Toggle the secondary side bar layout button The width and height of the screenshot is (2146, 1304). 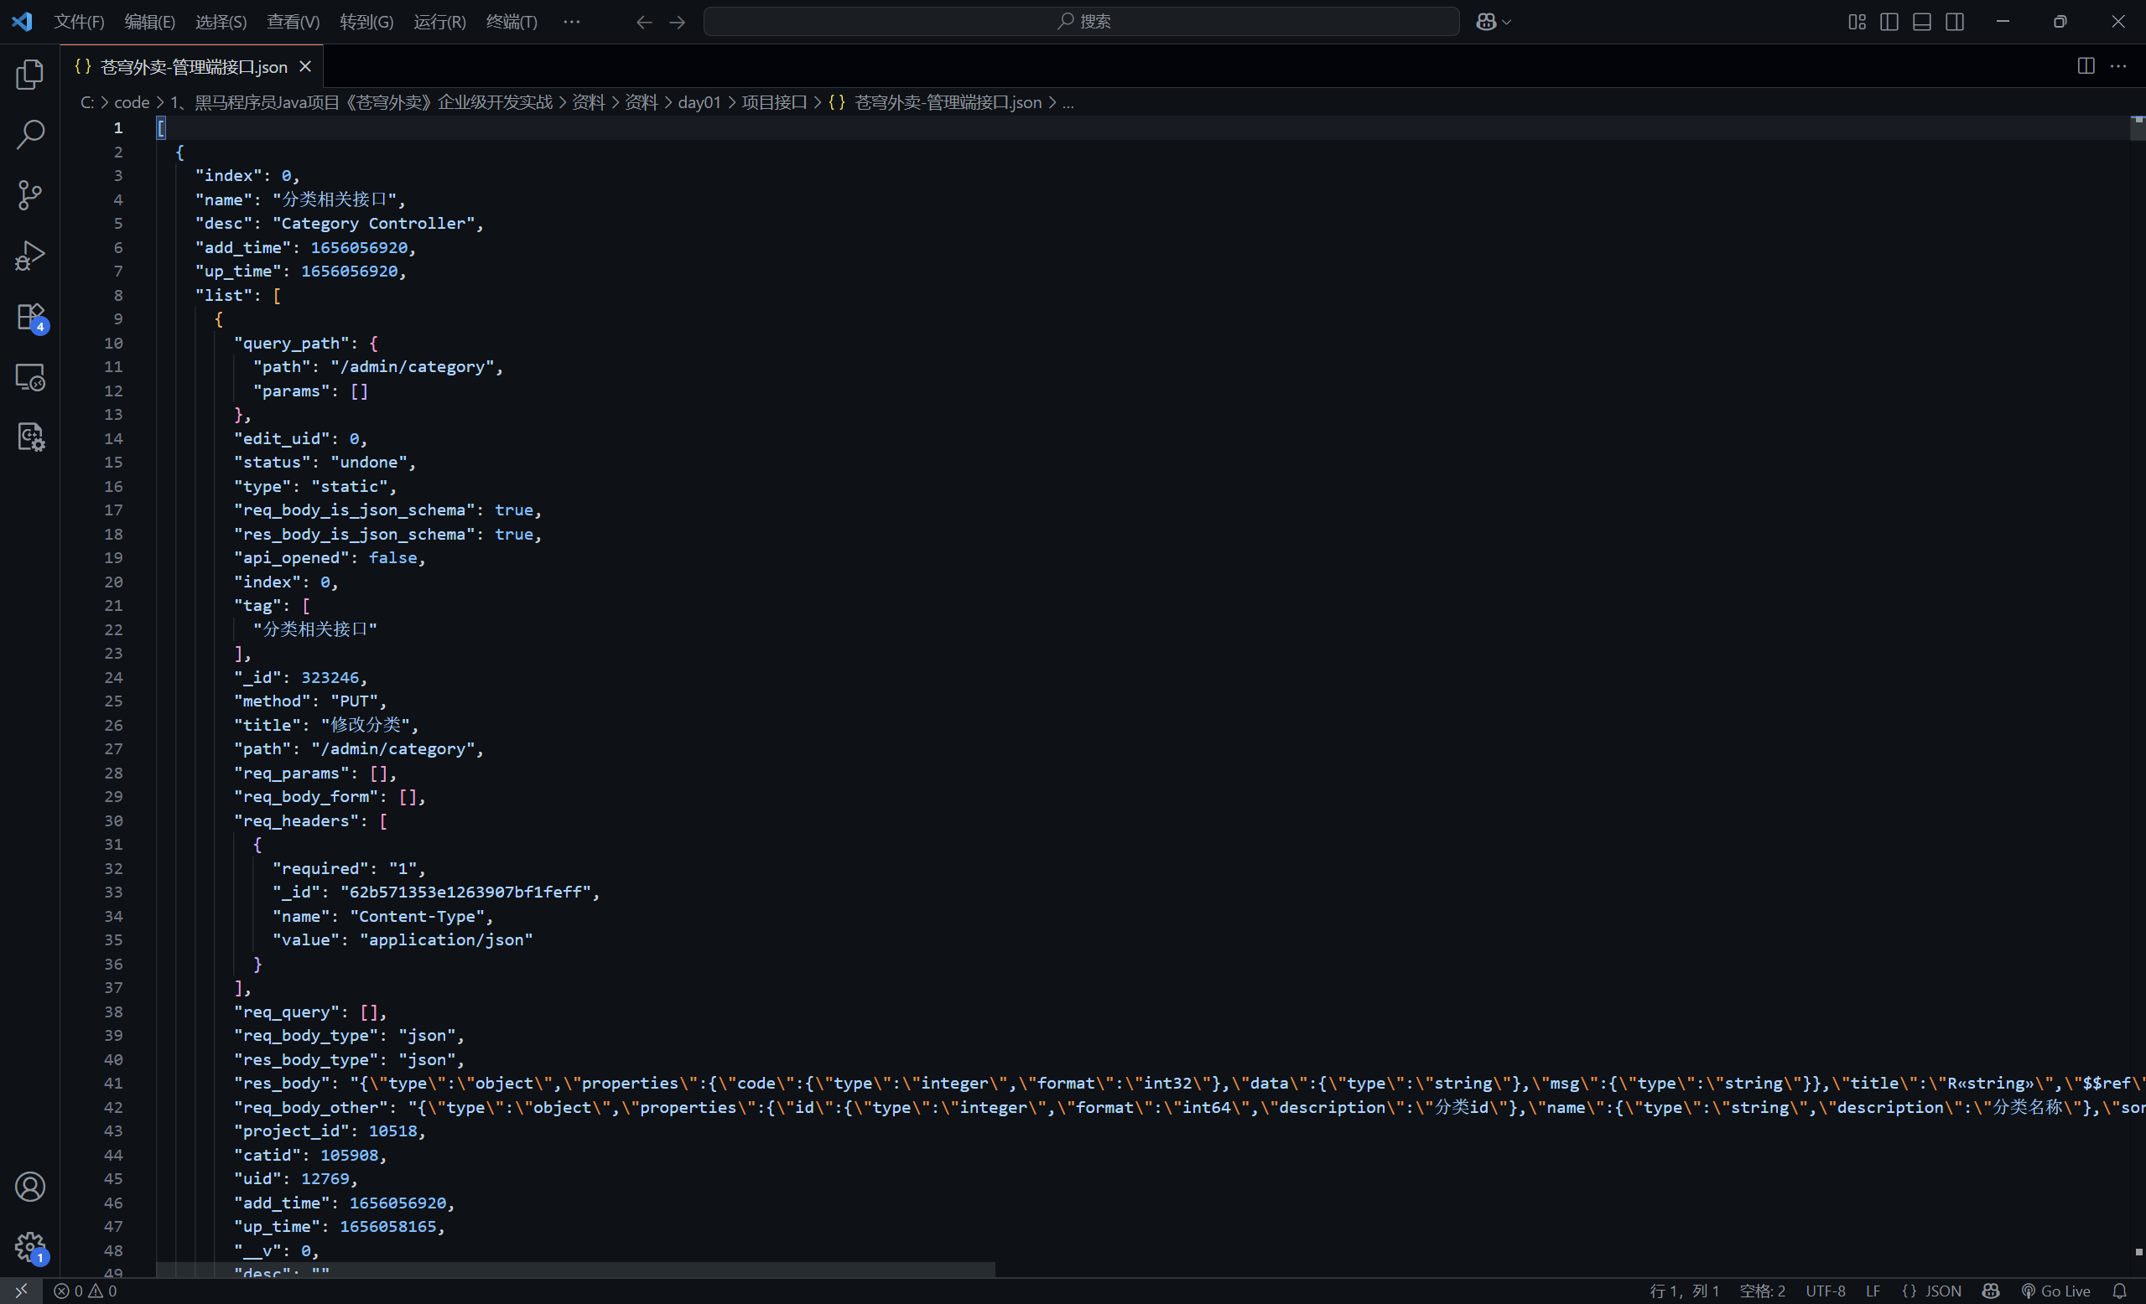1955,22
